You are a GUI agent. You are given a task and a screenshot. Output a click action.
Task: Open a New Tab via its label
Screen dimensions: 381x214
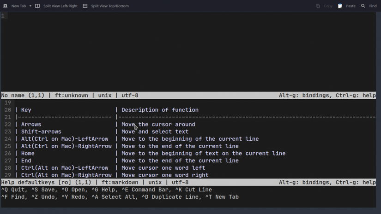click(x=18, y=6)
